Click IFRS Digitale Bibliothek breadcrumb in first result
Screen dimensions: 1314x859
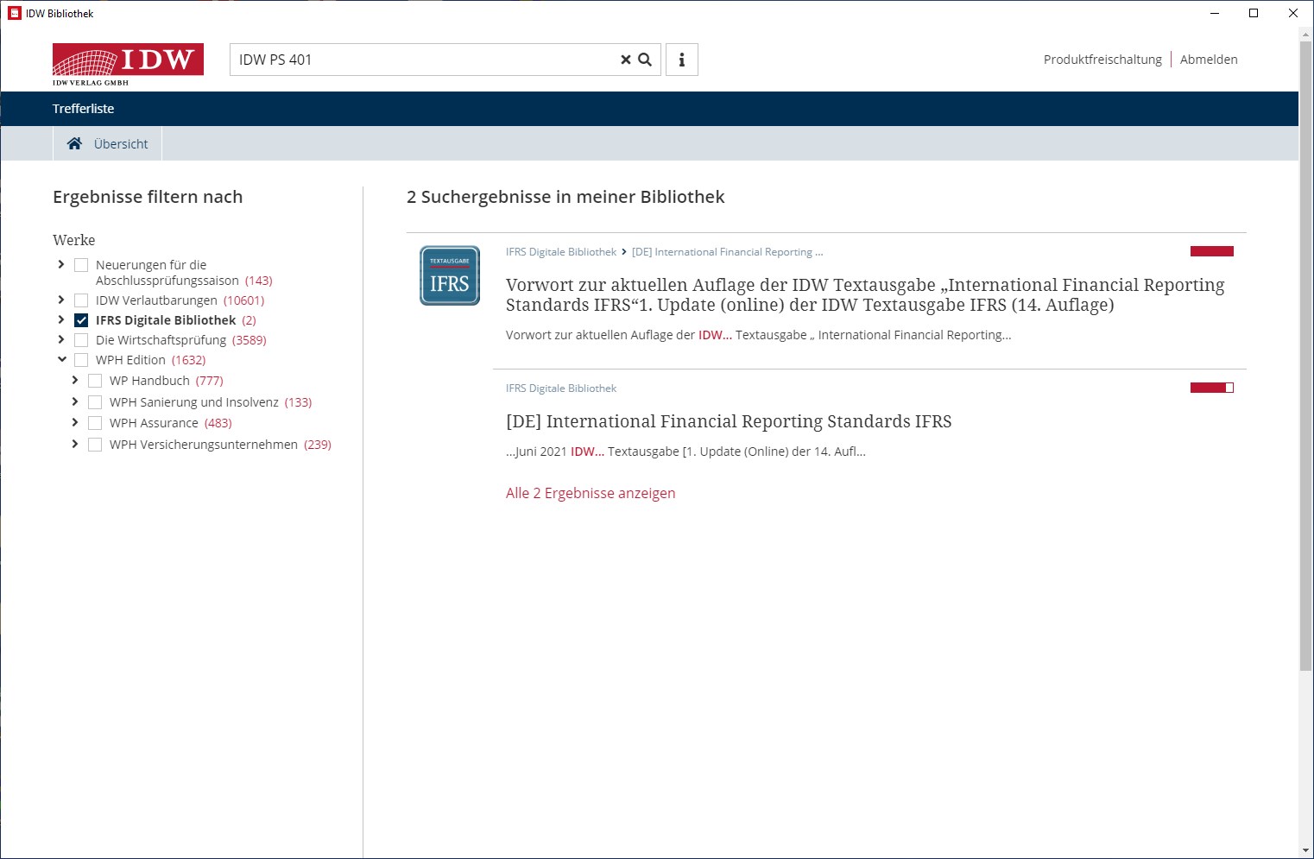tap(561, 252)
